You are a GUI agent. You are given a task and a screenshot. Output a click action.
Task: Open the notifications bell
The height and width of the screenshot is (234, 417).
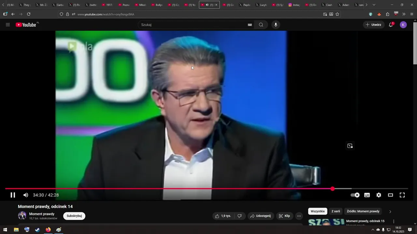pyautogui.click(x=391, y=25)
